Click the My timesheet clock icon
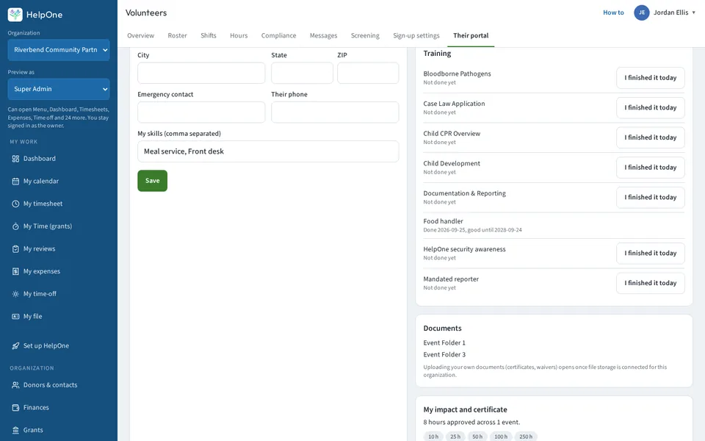705x441 pixels. (15, 204)
